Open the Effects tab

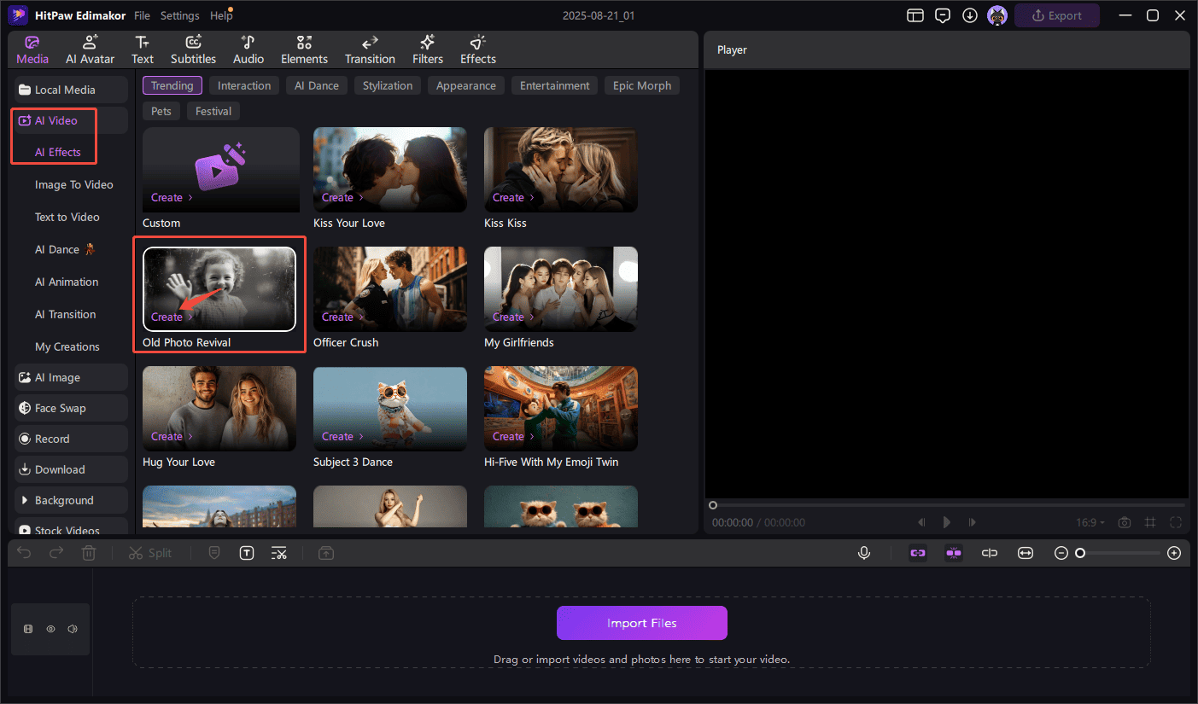click(x=478, y=49)
